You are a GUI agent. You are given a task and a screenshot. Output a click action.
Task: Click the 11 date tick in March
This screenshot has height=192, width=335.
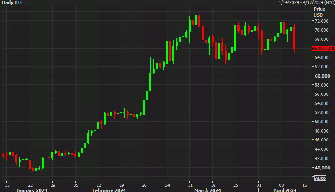pyautogui.click(x=190, y=185)
